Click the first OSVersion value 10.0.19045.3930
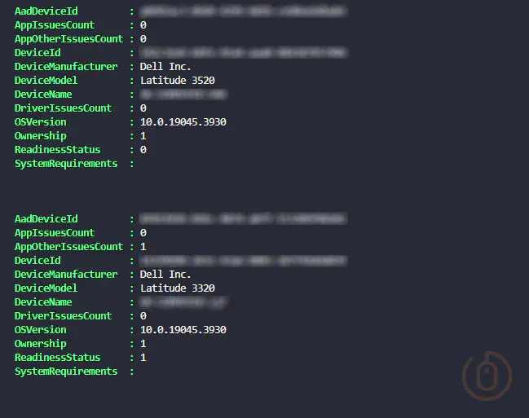The width and height of the screenshot is (529, 418). [x=183, y=121]
